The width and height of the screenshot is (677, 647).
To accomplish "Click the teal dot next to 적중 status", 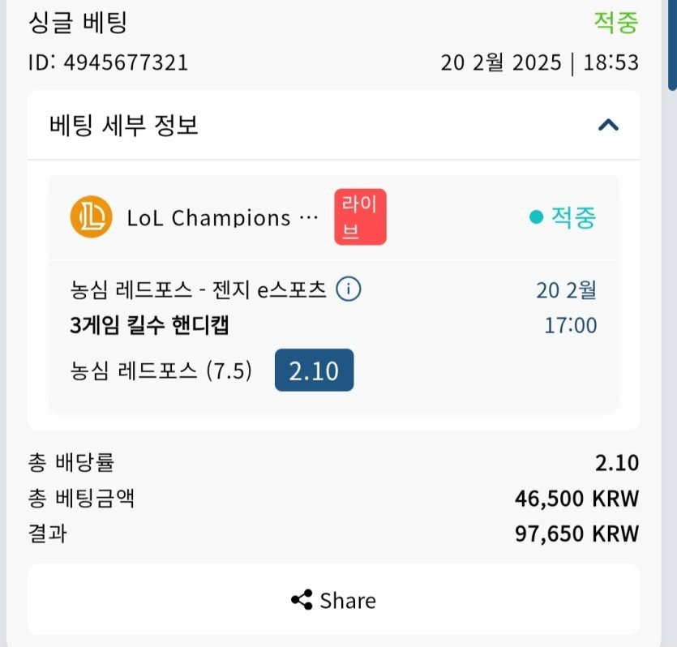I will pyautogui.click(x=536, y=217).
